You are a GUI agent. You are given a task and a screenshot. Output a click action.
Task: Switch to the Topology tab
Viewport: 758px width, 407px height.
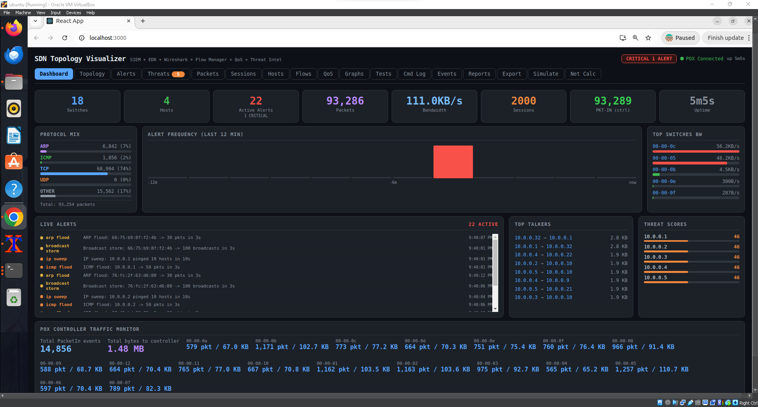[92, 74]
